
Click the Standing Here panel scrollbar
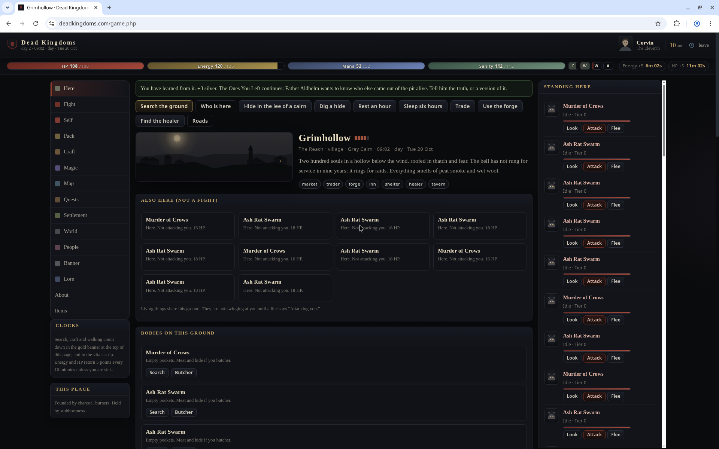click(664, 120)
